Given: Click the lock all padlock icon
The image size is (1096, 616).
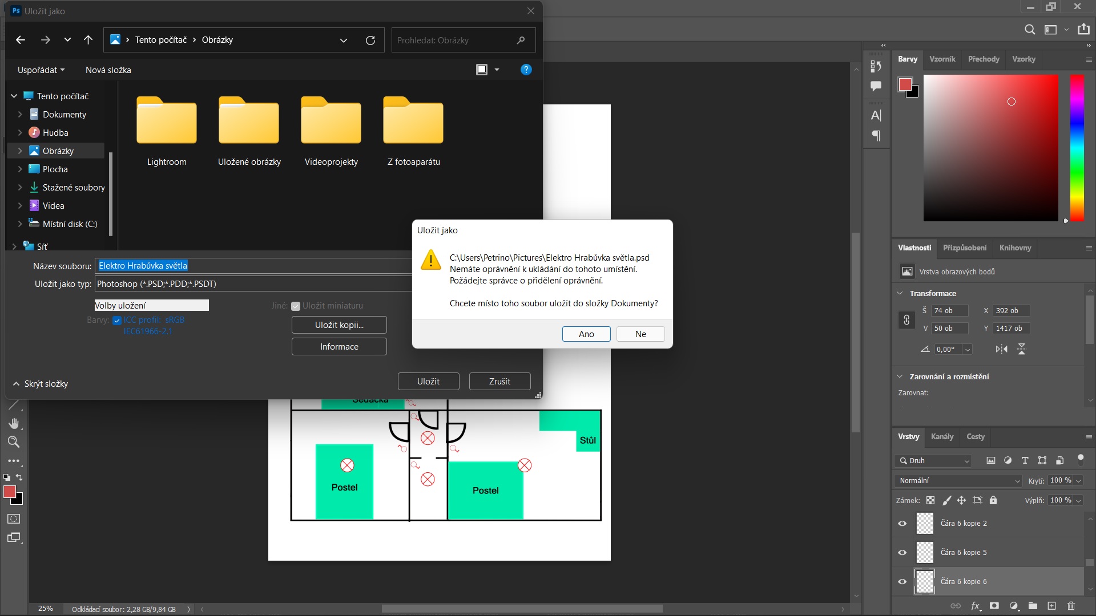Looking at the screenshot, I should [993, 500].
